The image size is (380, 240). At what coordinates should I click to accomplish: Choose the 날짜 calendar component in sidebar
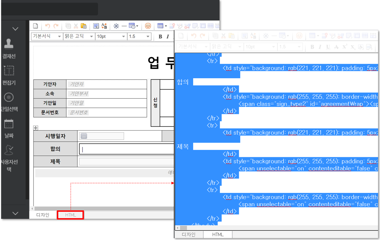click(9, 124)
